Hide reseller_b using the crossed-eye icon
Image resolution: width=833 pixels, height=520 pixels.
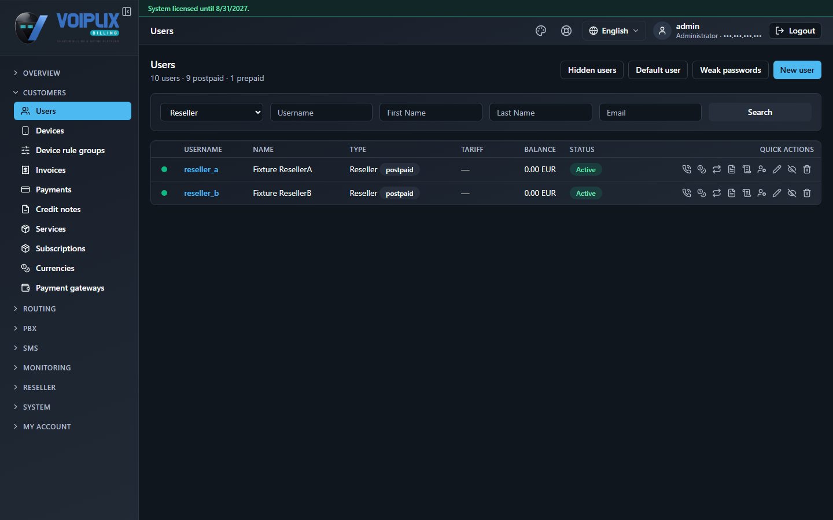[792, 193]
